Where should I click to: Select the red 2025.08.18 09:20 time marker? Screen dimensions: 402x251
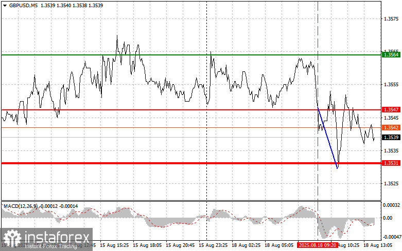tap(318, 245)
